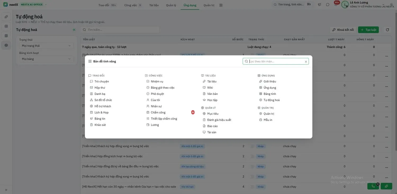
Task: Open Nhiệm vụ in the feature map
Action: click(x=155, y=81)
